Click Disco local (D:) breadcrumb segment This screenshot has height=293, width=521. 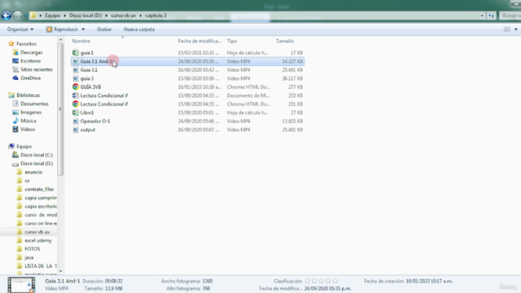pos(85,15)
